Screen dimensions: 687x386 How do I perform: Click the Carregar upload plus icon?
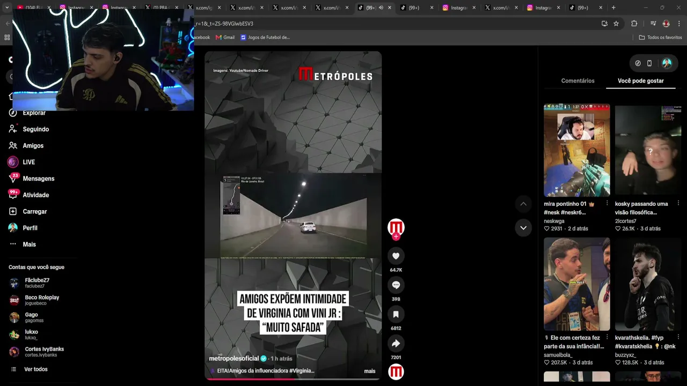(13, 211)
